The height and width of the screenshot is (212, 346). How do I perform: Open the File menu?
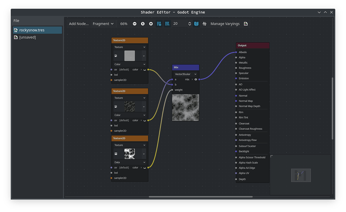click(x=16, y=20)
